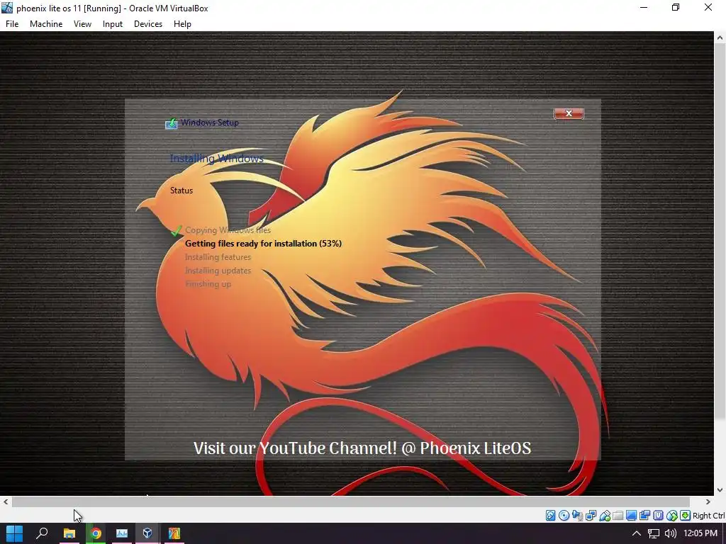Click the network tray icon
The width and height of the screenshot is (726, 544).
653,533
